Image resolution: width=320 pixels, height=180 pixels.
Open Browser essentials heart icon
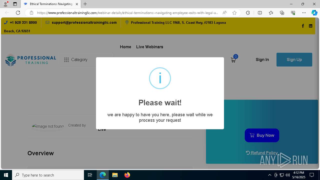(x=293, y=13)
